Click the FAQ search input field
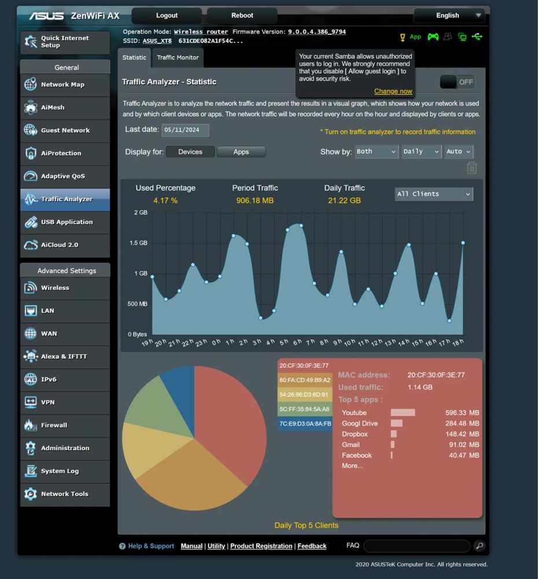538x579 pixels. 417,546
